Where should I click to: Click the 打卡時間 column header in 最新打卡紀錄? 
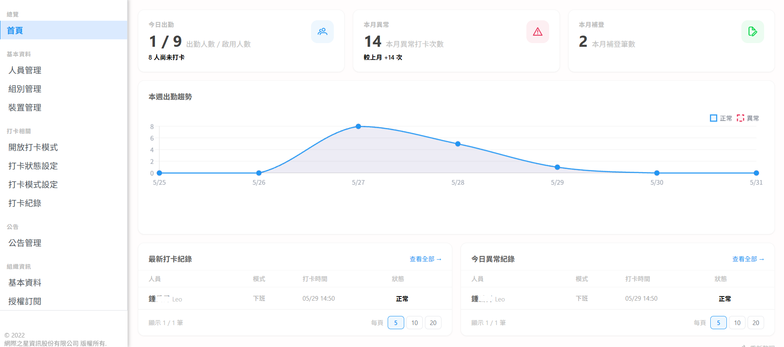[315, 279]
